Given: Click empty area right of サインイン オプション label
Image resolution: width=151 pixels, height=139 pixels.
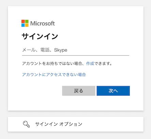Looking at the screenshot, I should point(112,124).
